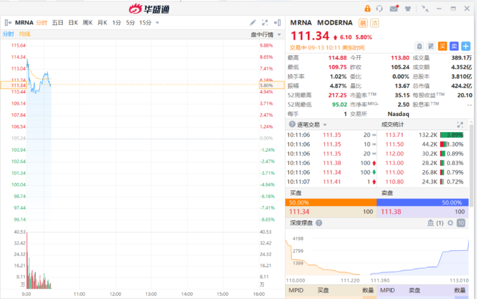477x299 pixels.
Task: Click the 52周最高 value 217.25
Action: (x=337, y=95)
